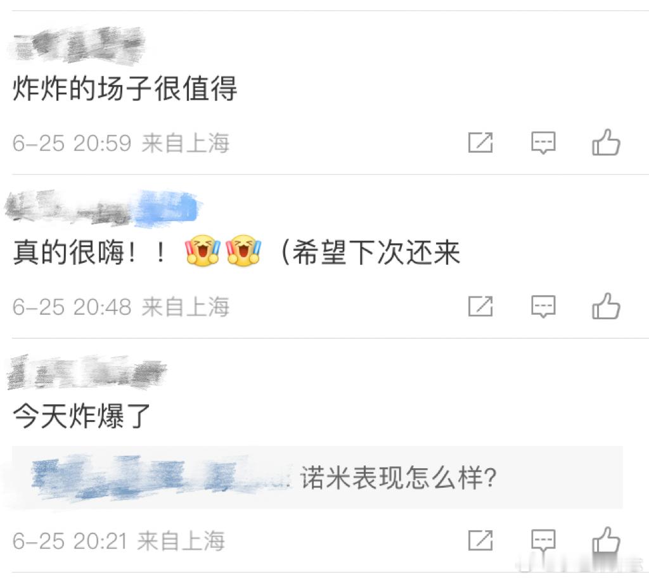Like the 真的很嗨 comment
The image size is (649, 579).
[x=606, y=306]
